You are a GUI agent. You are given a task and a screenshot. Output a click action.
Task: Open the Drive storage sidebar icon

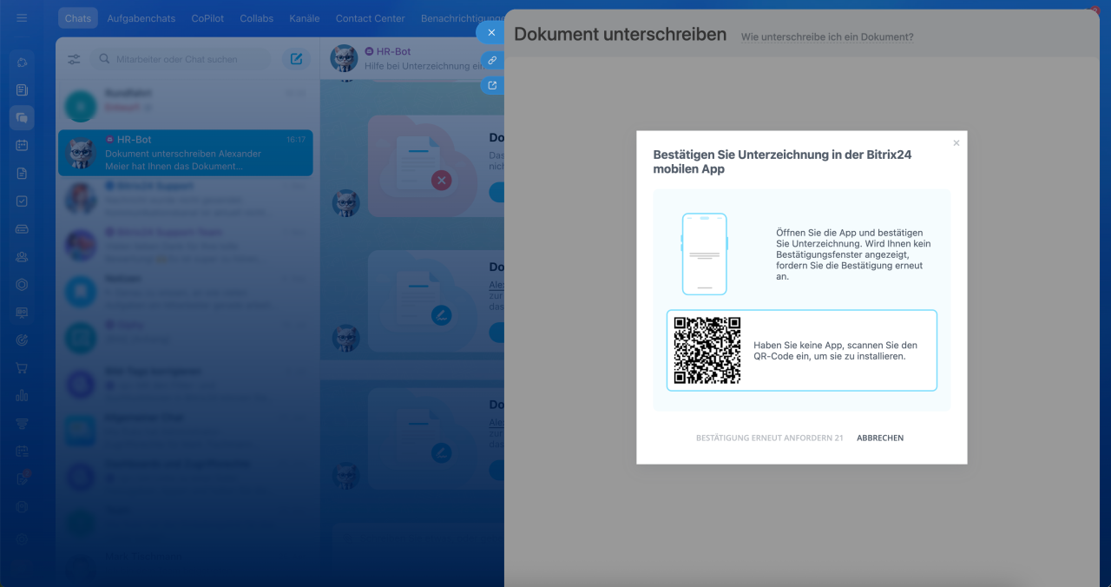tap(22, 228)
